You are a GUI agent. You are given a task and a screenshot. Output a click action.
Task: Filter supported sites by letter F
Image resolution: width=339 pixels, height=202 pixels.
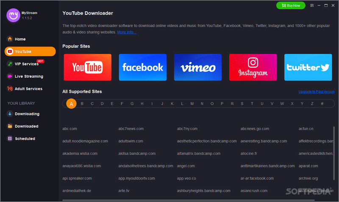(x=122, y=104)
